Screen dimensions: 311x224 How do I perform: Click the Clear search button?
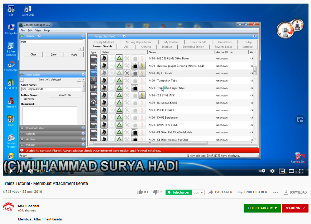coord(33,54)
